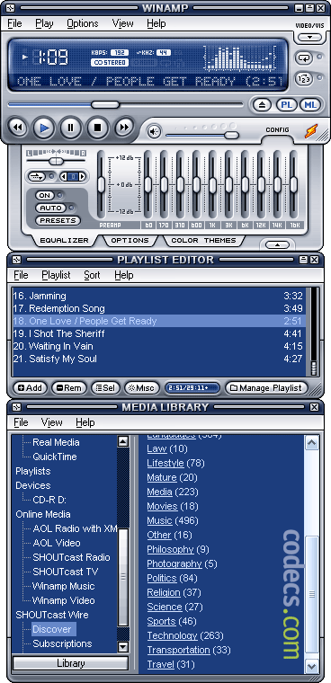Toggle the ML media library button
Image resolution: width=331 pixels, height=683 pixels.
pyautogui.click(x=310, y=104)
